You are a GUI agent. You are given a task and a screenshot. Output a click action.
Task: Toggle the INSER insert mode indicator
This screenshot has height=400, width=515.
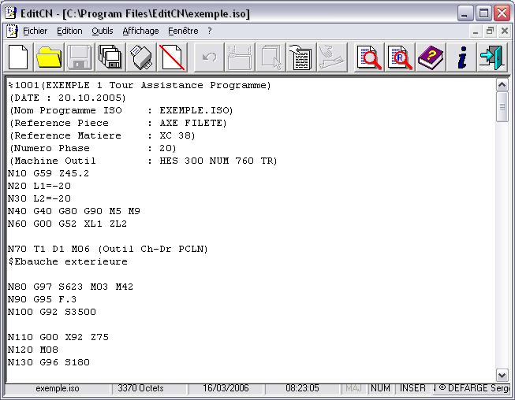(x=413, y=388)
